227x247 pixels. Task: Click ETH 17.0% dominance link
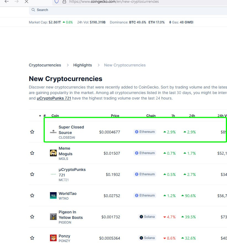[x=156, y=22]
